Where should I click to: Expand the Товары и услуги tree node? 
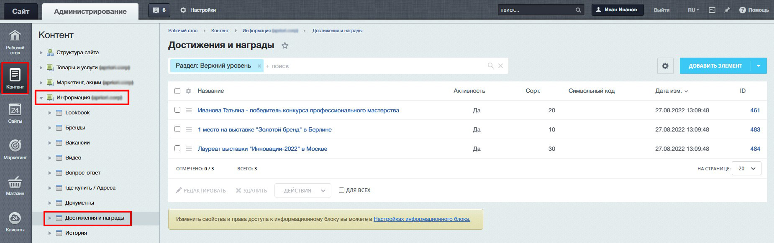[41, 68]
